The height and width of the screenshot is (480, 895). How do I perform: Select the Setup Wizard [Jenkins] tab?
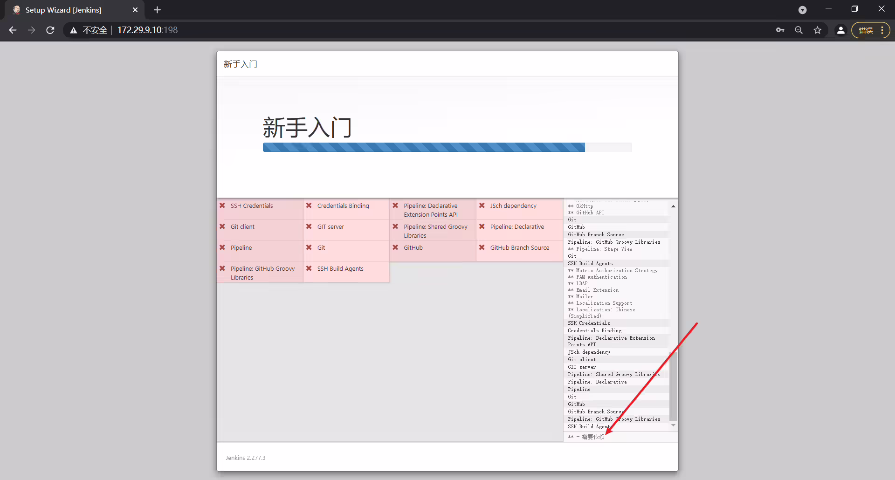75,10
